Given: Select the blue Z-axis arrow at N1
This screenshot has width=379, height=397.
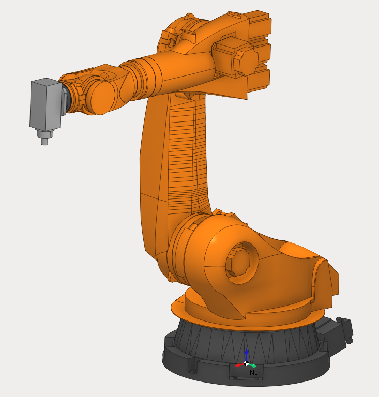Looking at the screenshot, I should (246, 354).
